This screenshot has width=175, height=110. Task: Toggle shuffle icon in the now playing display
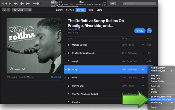61,2
